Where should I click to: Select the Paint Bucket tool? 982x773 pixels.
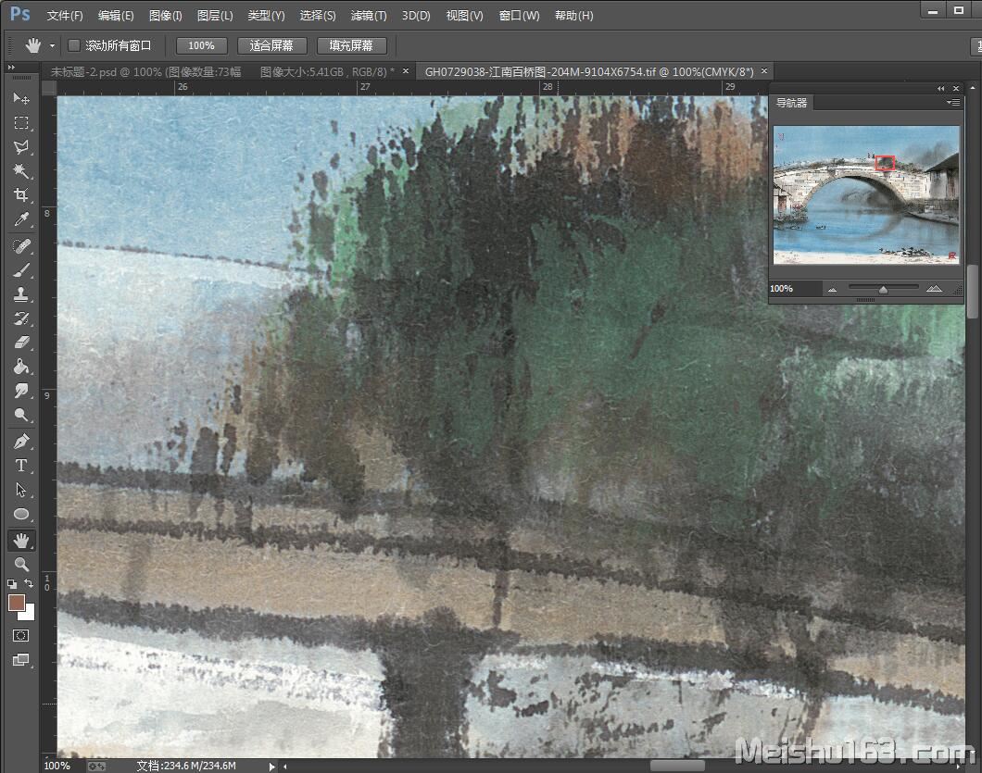pyautogui.click(x=20, y=367)
